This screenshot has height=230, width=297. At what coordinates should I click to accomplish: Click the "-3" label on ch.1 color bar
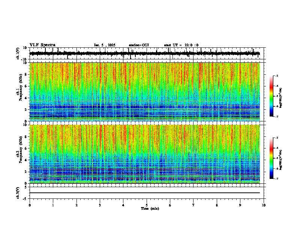tap(277, 76)
